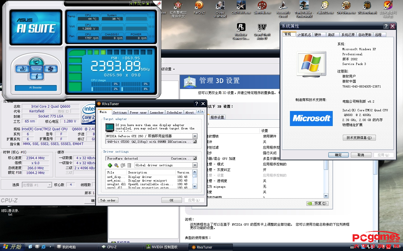Open the 自动更新 tab in System Properties
This screenshot has width=403, height=251.
365,35
